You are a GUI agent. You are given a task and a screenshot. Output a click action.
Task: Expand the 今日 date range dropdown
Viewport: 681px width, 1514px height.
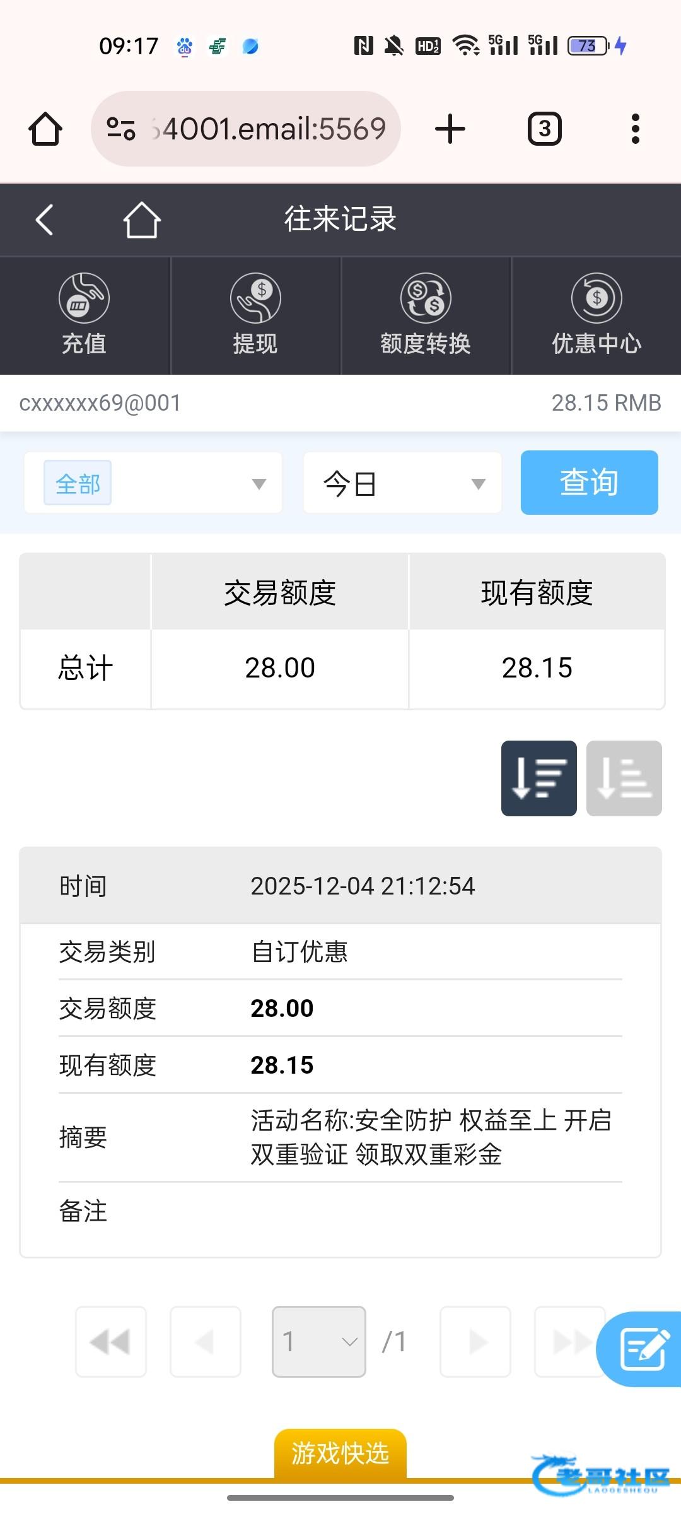(402, 483)
